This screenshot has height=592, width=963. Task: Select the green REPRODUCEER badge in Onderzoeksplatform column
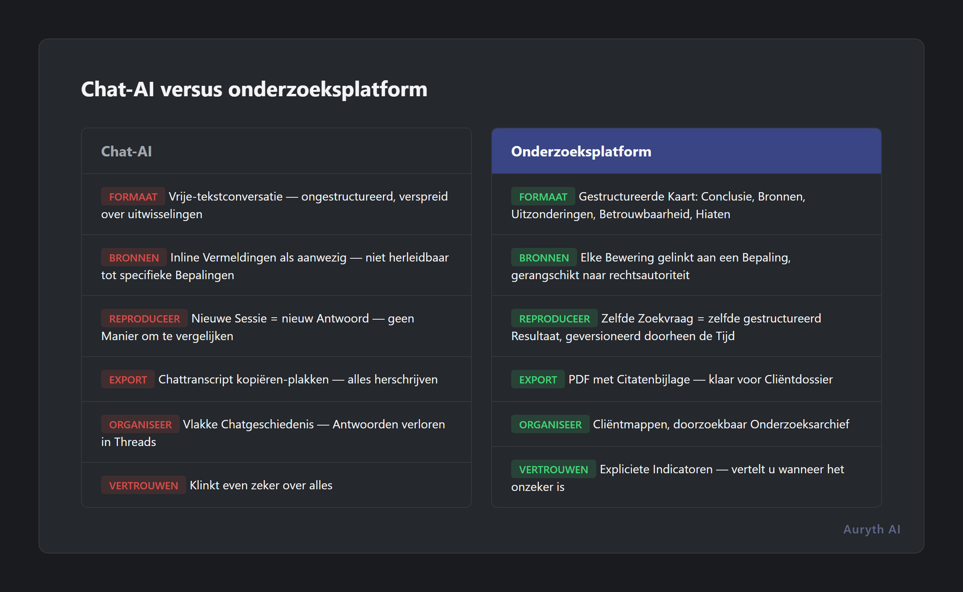click(554, 318)
